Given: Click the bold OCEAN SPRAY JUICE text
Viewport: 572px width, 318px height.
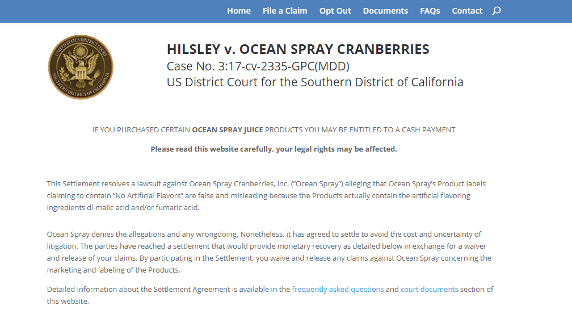Looking at the screenshot, I should tap(228, 130).
